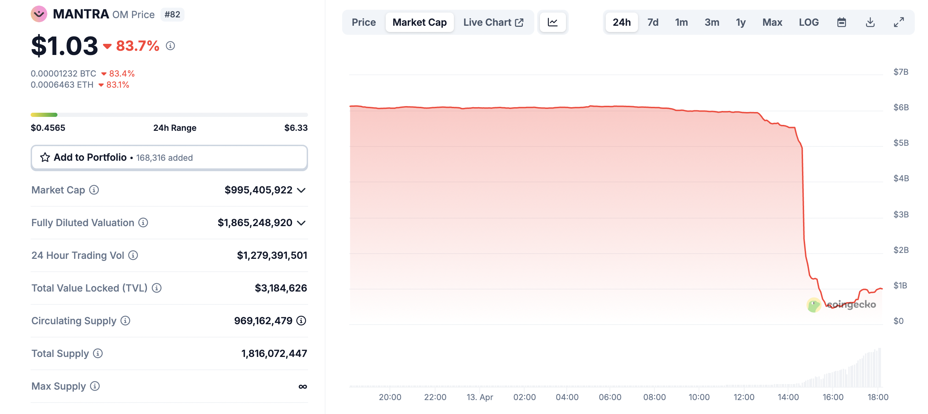Open the calendar date range picker
928x414 pixels.
[842, 22]
